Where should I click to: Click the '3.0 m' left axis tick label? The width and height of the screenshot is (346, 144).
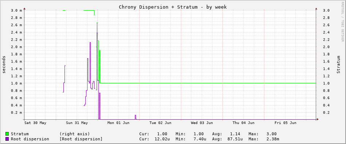16,10
